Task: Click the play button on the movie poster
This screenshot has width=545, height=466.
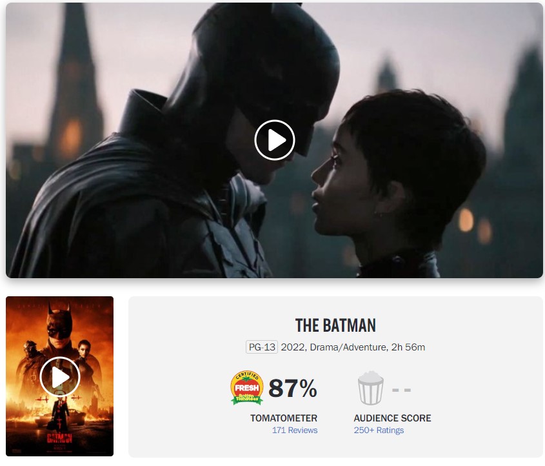Action: 60,377
